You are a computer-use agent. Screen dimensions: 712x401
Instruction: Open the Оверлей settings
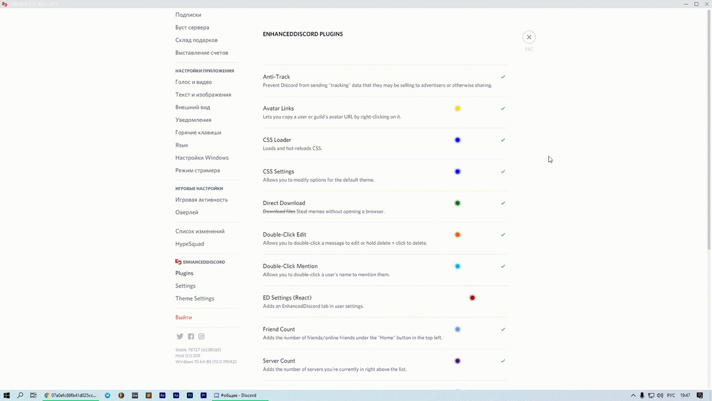pos(187,212)
